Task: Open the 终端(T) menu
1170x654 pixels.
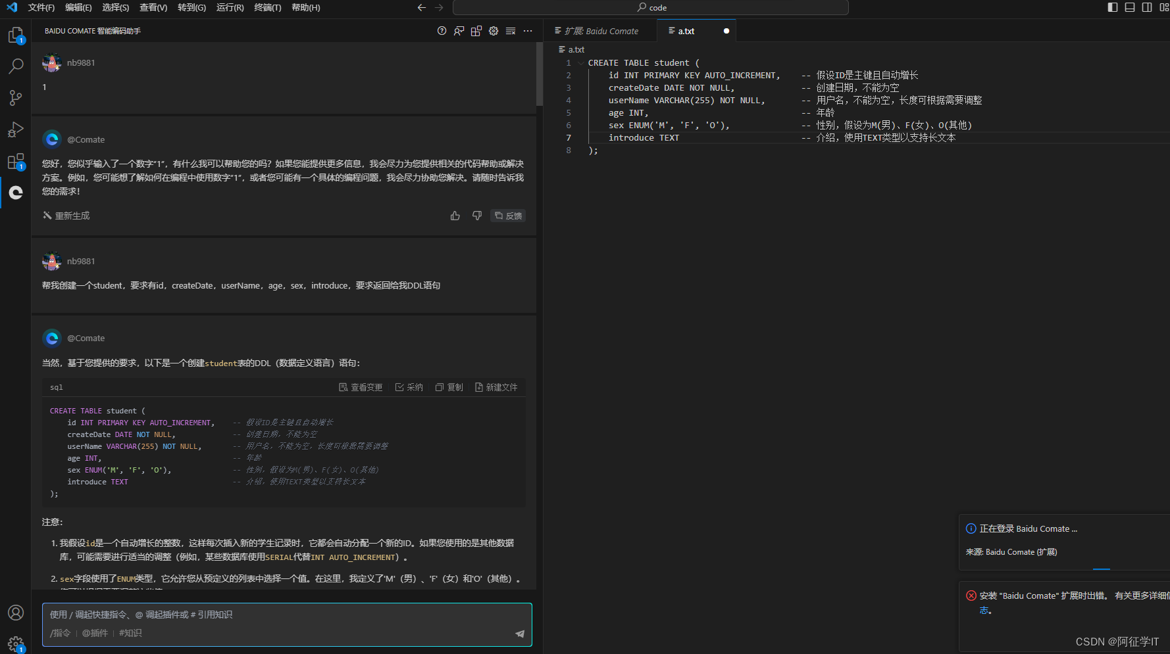Action: (x=267, y=7)
